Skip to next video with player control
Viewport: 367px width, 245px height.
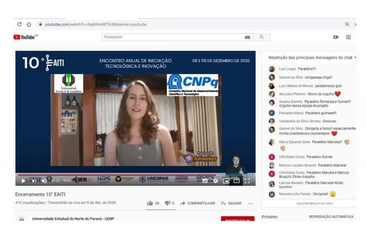(x=34, y=181)
